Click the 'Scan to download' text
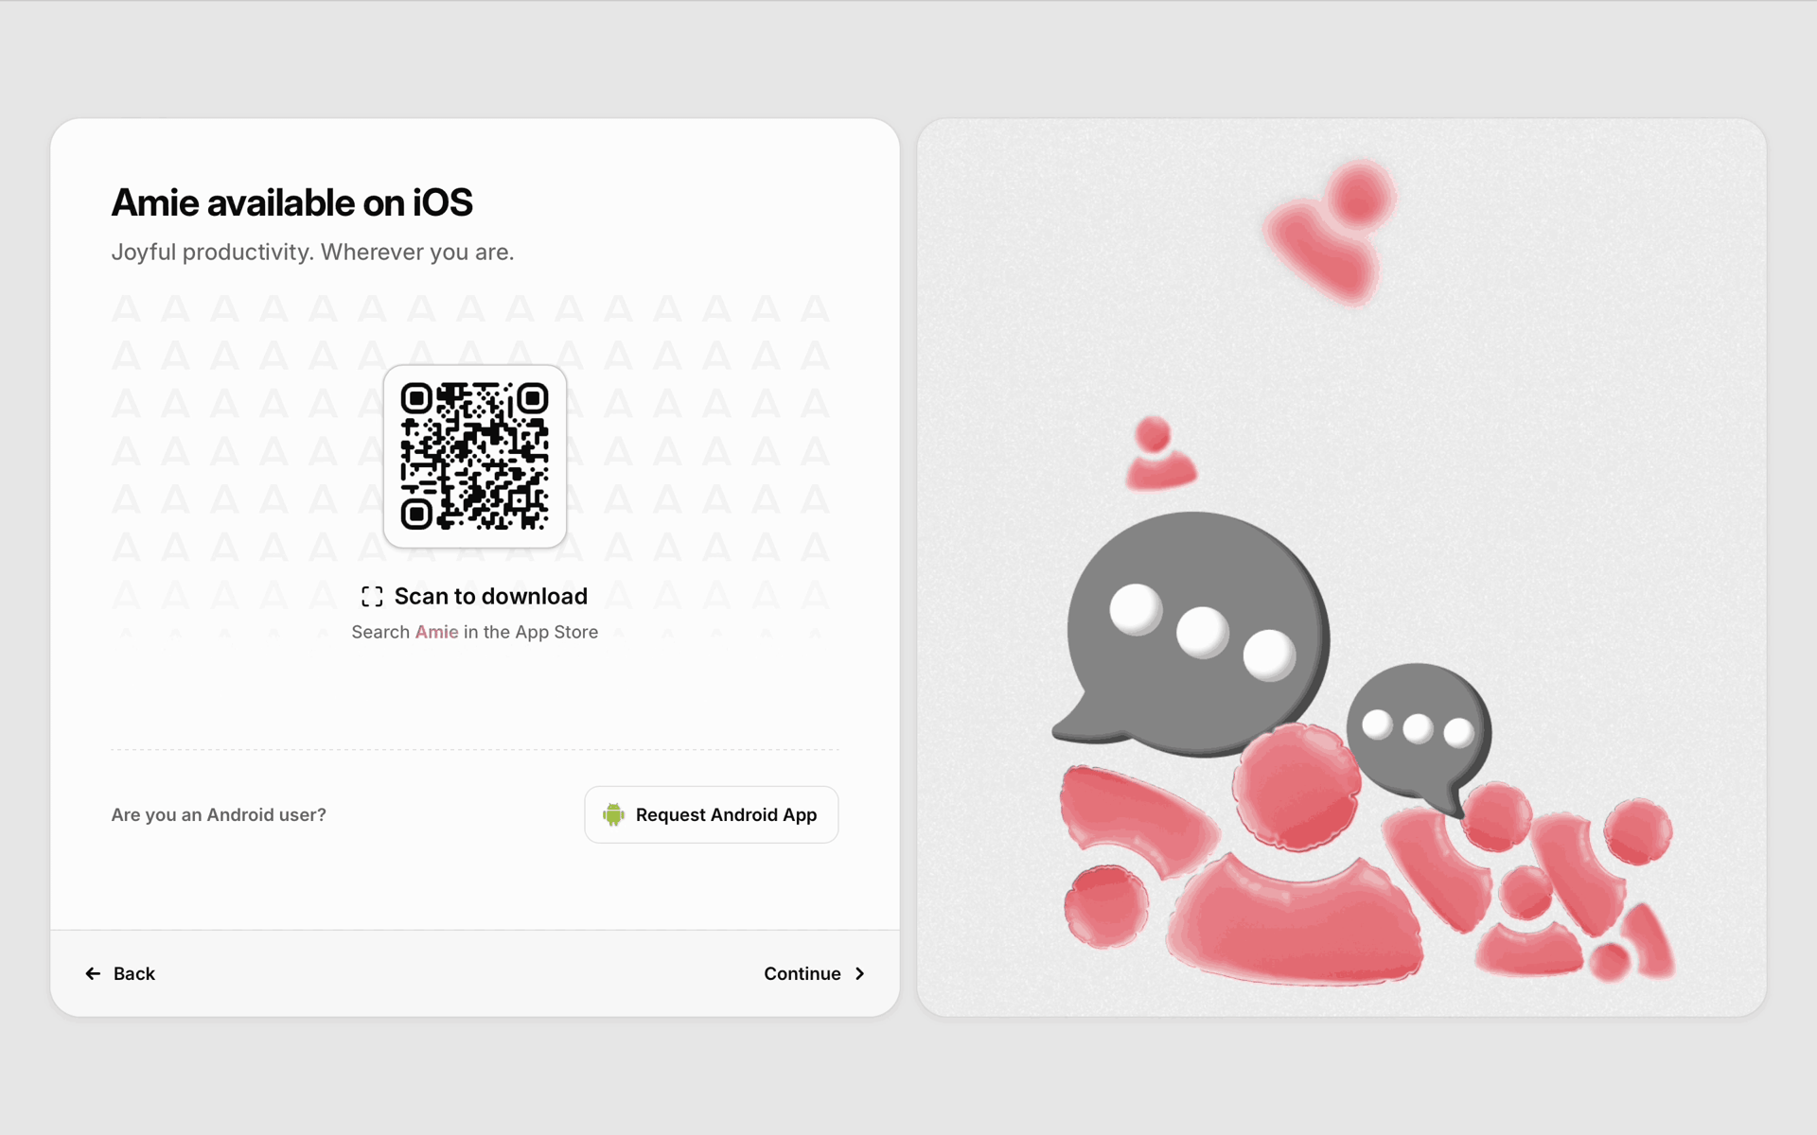 490,596
